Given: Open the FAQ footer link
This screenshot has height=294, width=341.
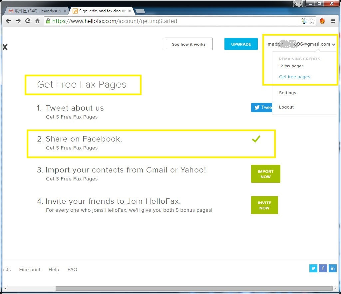Looking at the screenshot, I should [72, 269].
